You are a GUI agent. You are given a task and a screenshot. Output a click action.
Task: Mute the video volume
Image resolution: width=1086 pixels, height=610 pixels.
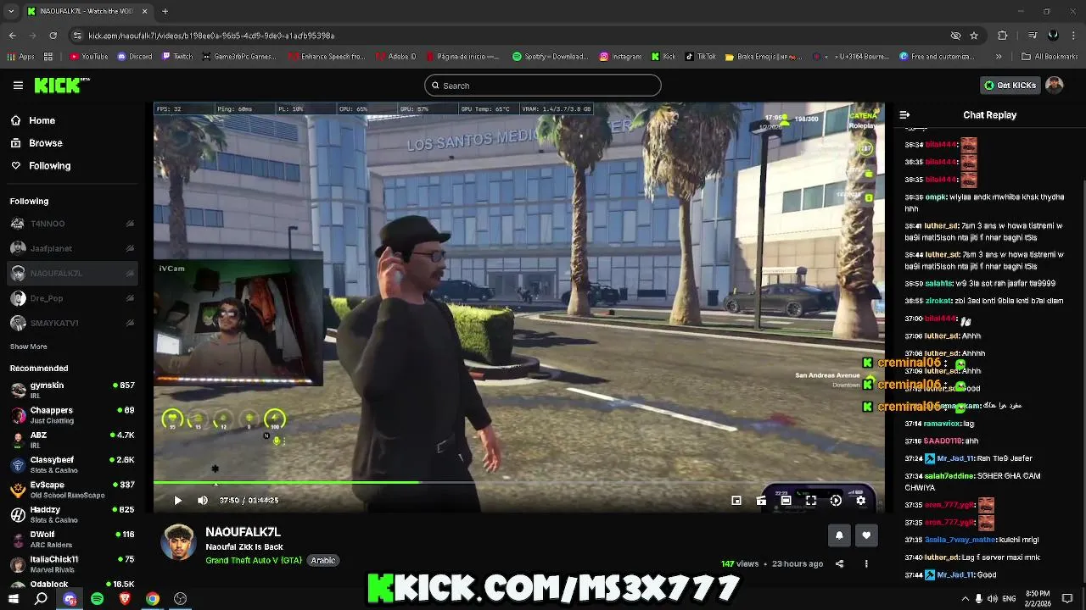(x=203, y=501)
